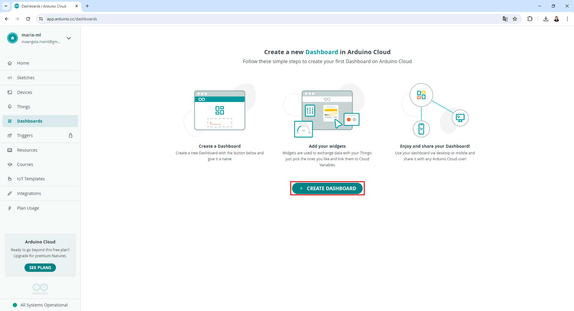The image size is (574, 311).
Task: Click the Plan Usage lightning icon
Action: [10, 208]
